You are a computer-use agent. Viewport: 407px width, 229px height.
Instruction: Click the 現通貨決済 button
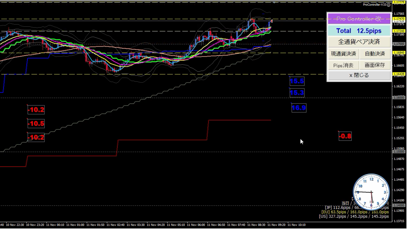coord(343,54)
